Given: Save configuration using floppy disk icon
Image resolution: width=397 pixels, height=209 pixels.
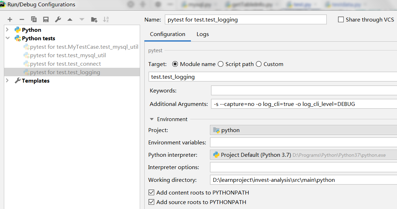Looking at the screenshot, I should coord(46,19).
